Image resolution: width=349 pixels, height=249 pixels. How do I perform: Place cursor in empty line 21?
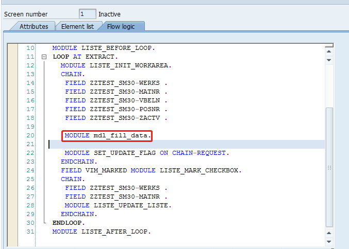[187, 144]
